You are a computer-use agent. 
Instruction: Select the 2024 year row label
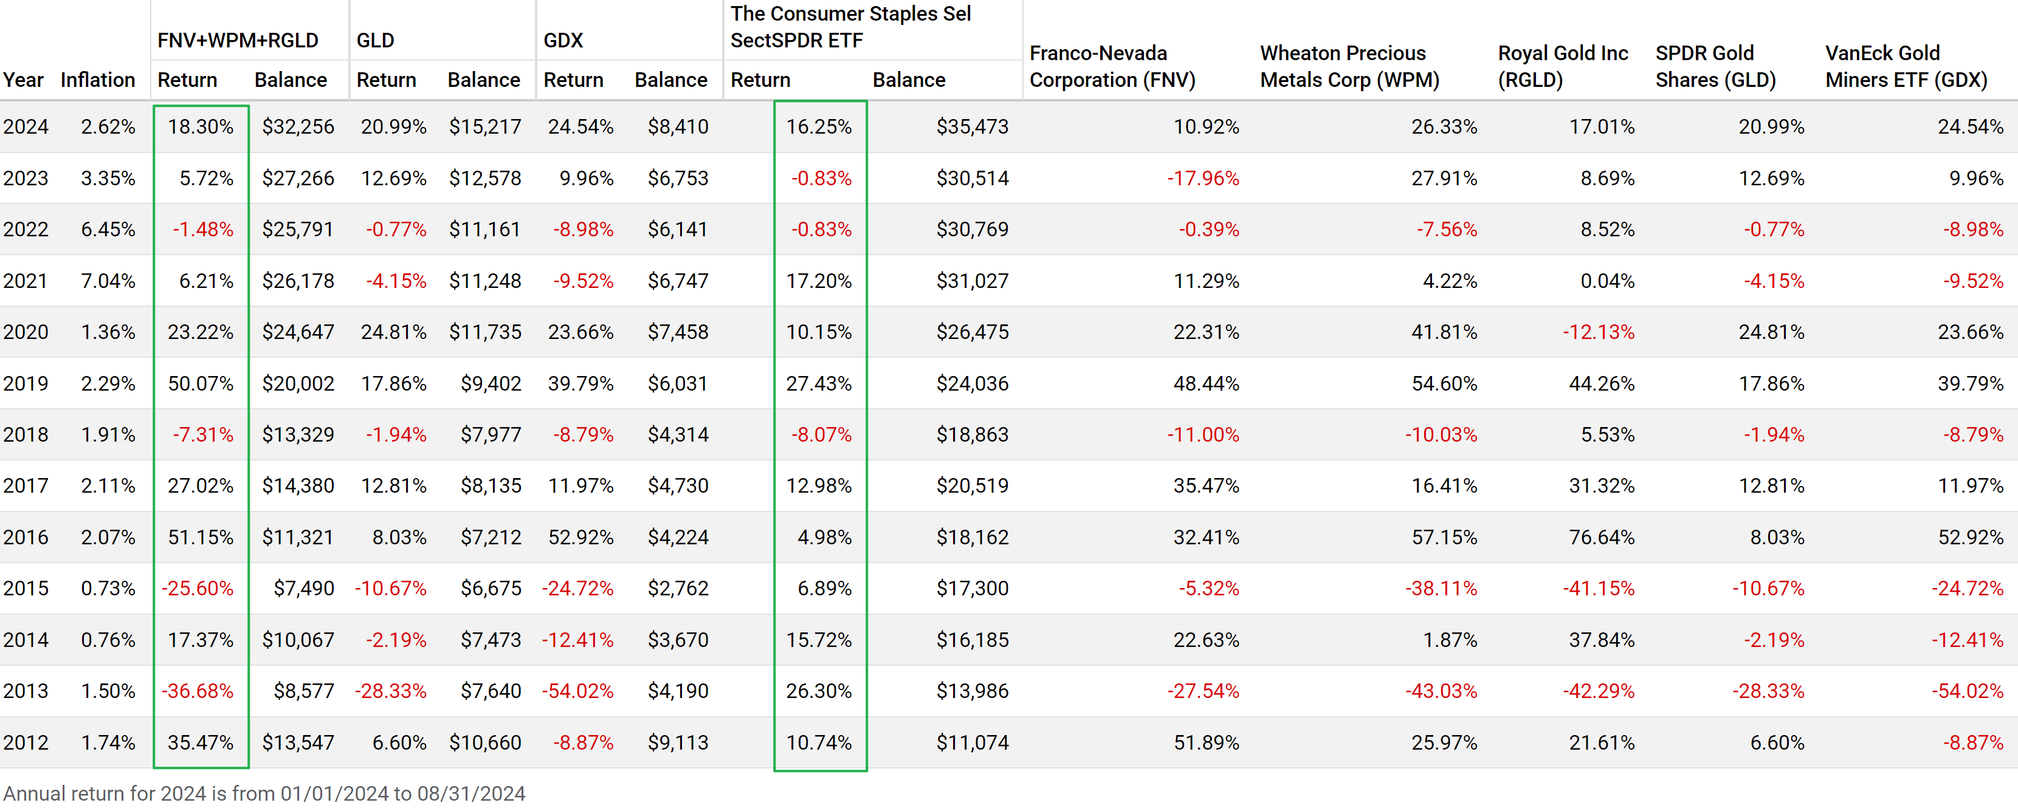[x=25, y=127]
